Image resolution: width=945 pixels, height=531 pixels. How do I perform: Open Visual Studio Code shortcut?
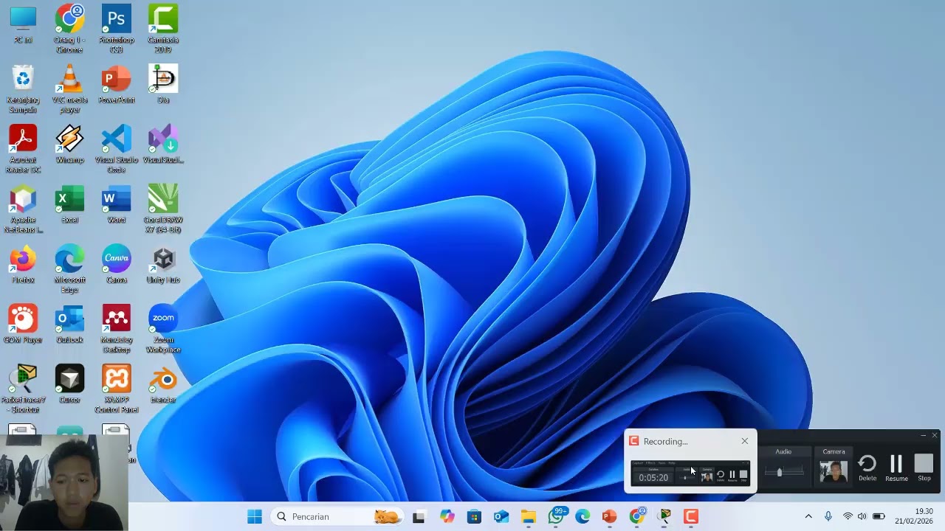(x=116, y=149)
